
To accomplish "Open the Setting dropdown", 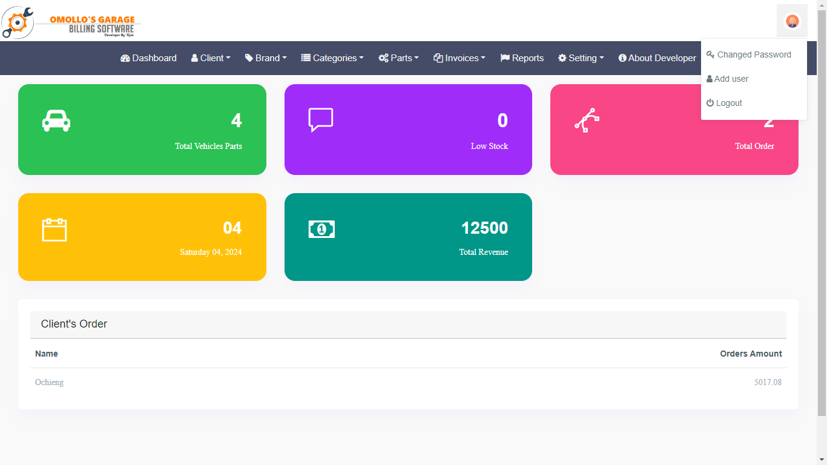I will tap(581, 58).
